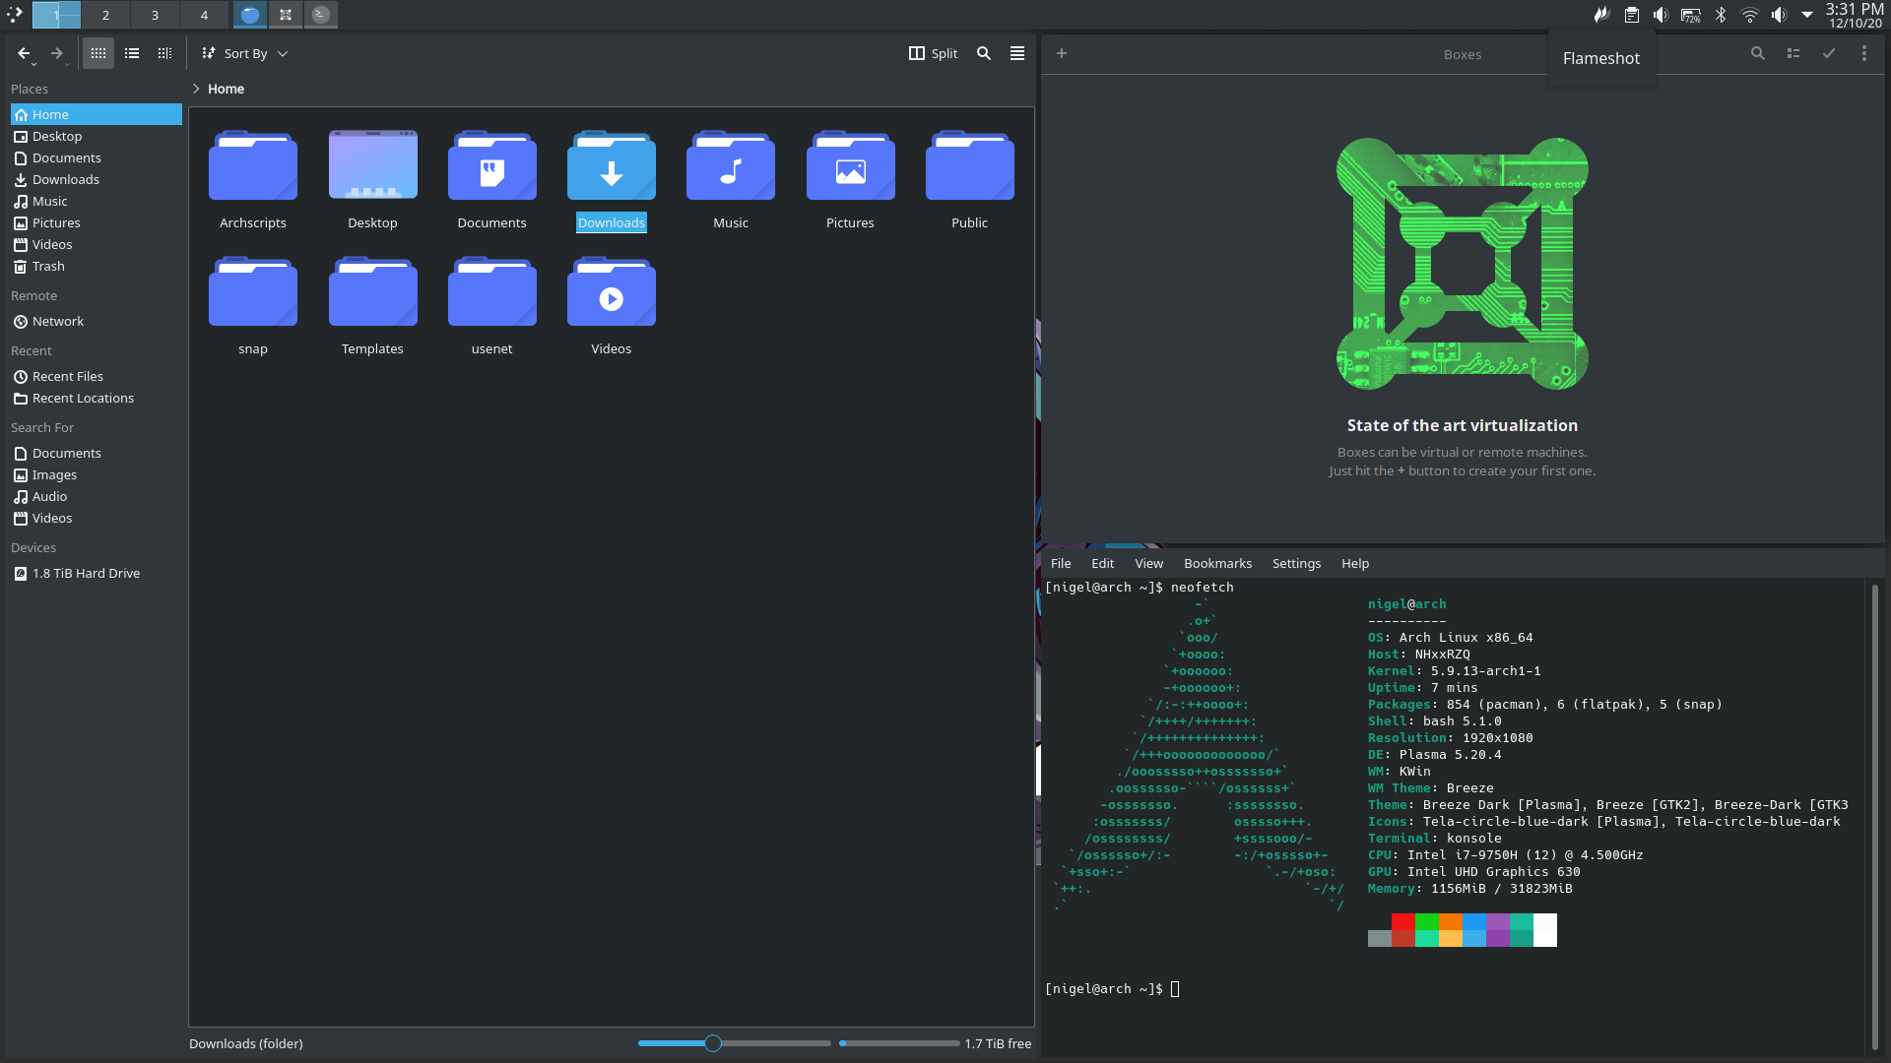Select the Documents folder icon
The height and width of the screenshot is (1063, 1891).
(491, 165)
